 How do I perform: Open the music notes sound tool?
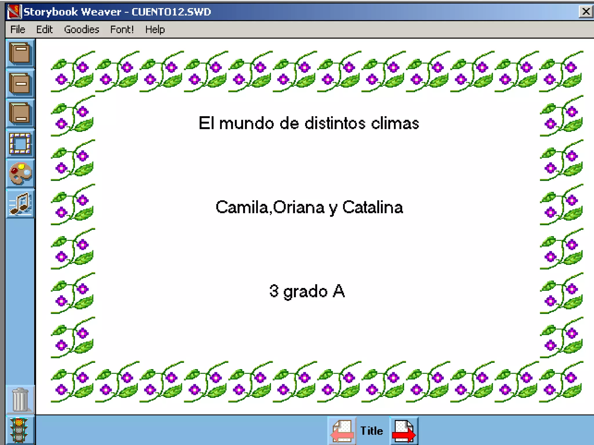click(x=20, y=203)
